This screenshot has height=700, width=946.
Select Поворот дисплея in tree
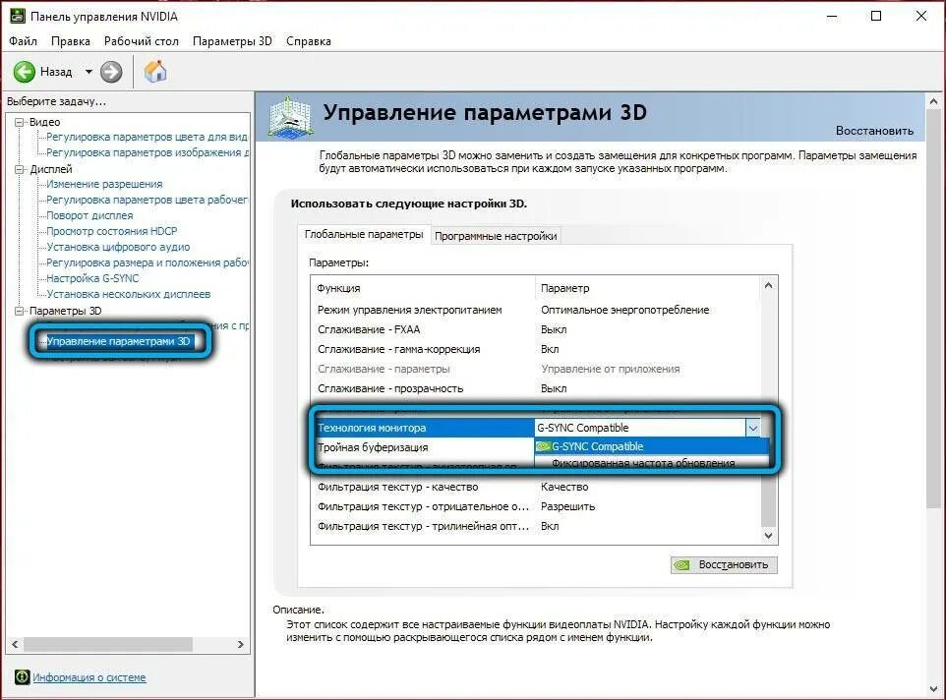[89, 215]
